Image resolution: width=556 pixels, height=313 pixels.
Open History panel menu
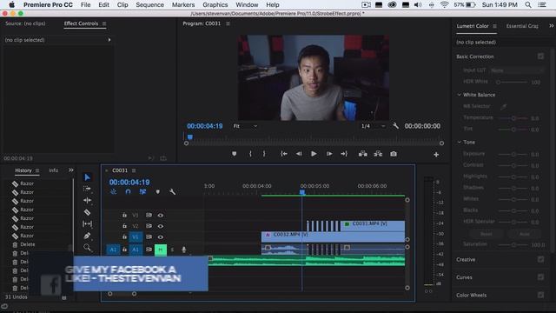(37, 170)
